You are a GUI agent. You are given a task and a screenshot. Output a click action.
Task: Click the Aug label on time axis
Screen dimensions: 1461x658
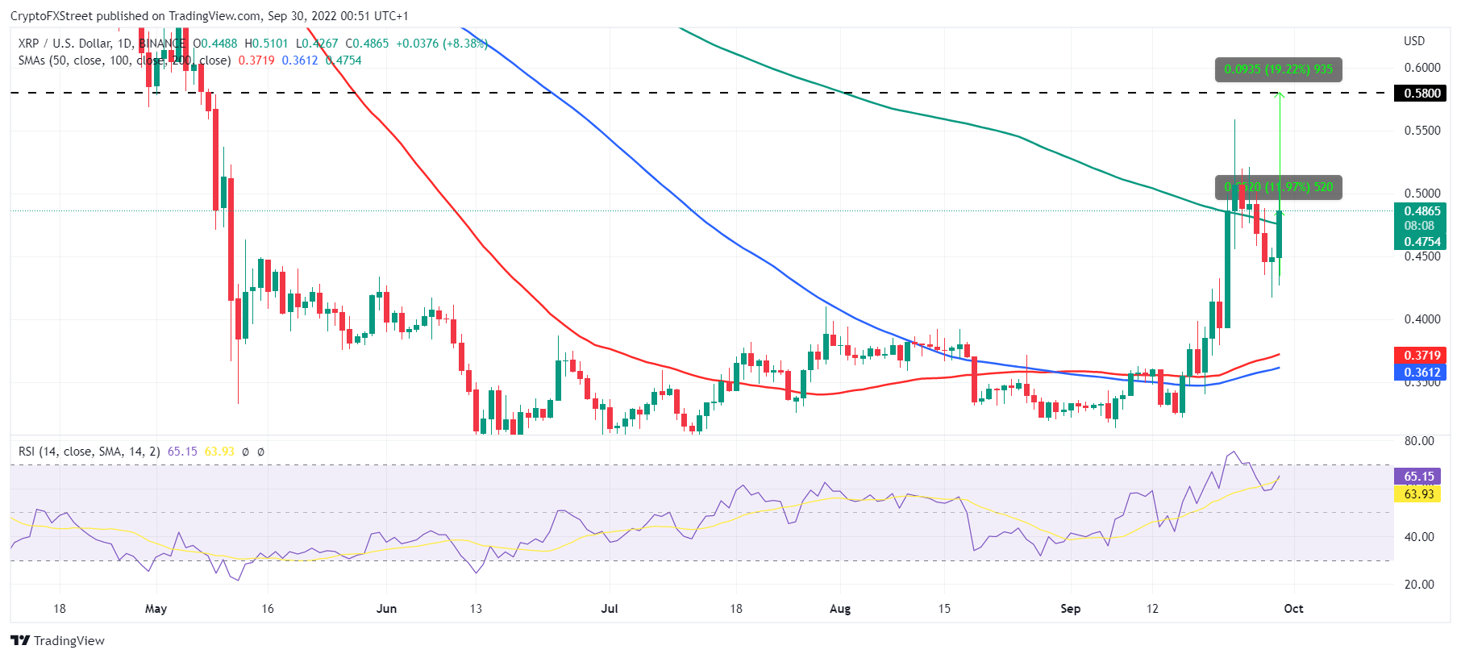[x=840, y=609]
